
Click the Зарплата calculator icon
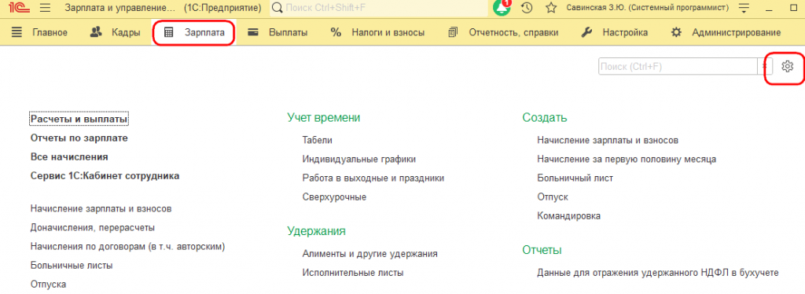click(168, 32)
